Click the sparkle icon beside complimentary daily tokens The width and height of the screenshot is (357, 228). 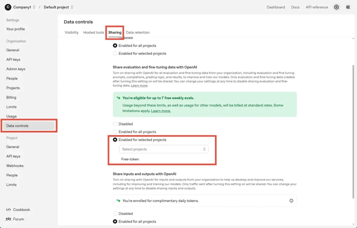(x=119, y=201)
